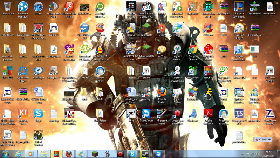
Task: Open TeamViewer taskbar button
Action: 158,154
